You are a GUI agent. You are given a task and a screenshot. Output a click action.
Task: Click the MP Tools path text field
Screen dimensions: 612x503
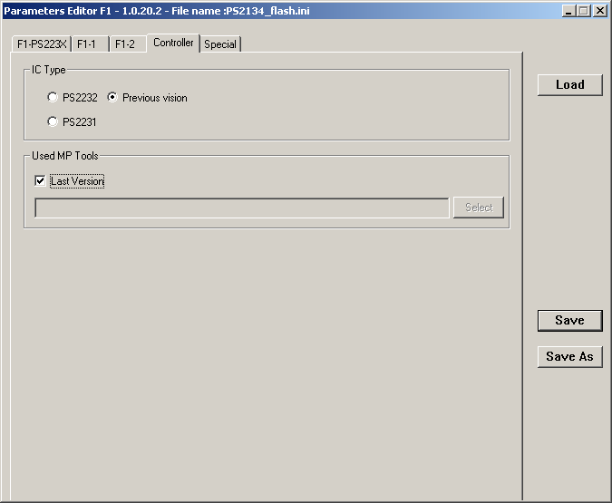click(241, 208)
